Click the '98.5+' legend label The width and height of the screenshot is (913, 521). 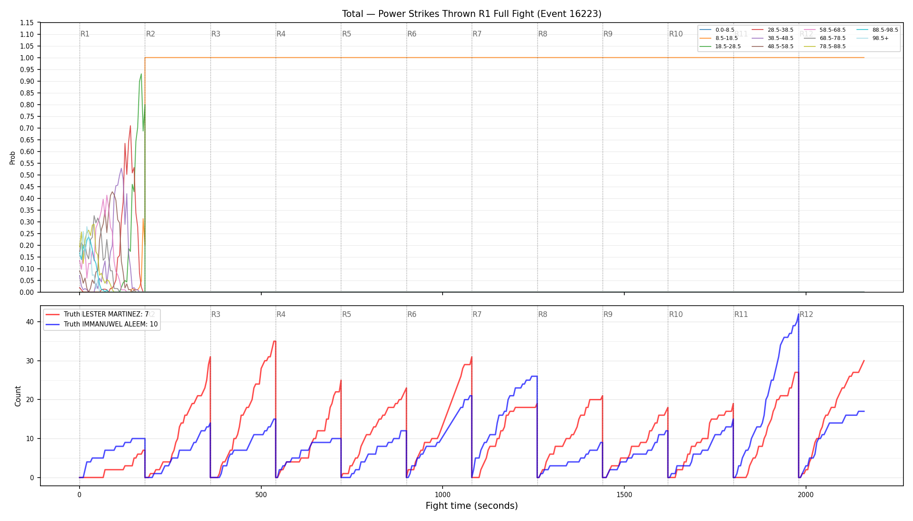880,38
